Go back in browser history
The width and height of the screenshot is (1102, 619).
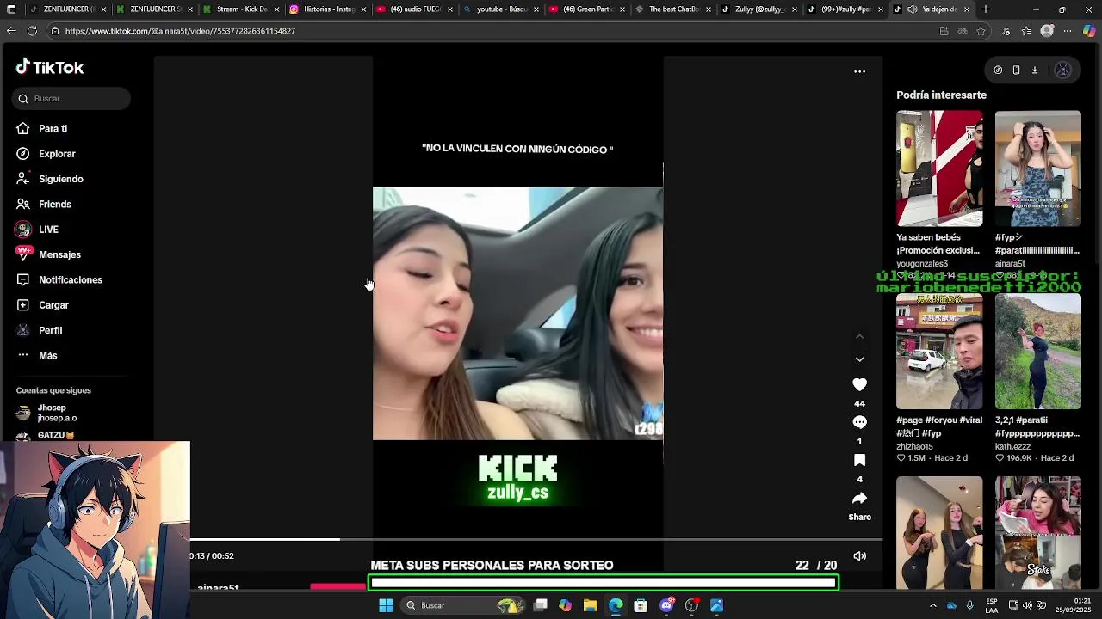click(x=11, y=31)
